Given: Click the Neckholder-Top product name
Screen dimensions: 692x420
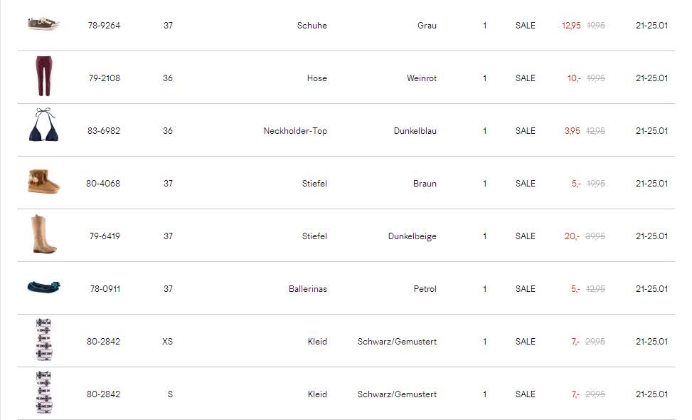Looking at the screenshot, I should click(x=295, y=131).
